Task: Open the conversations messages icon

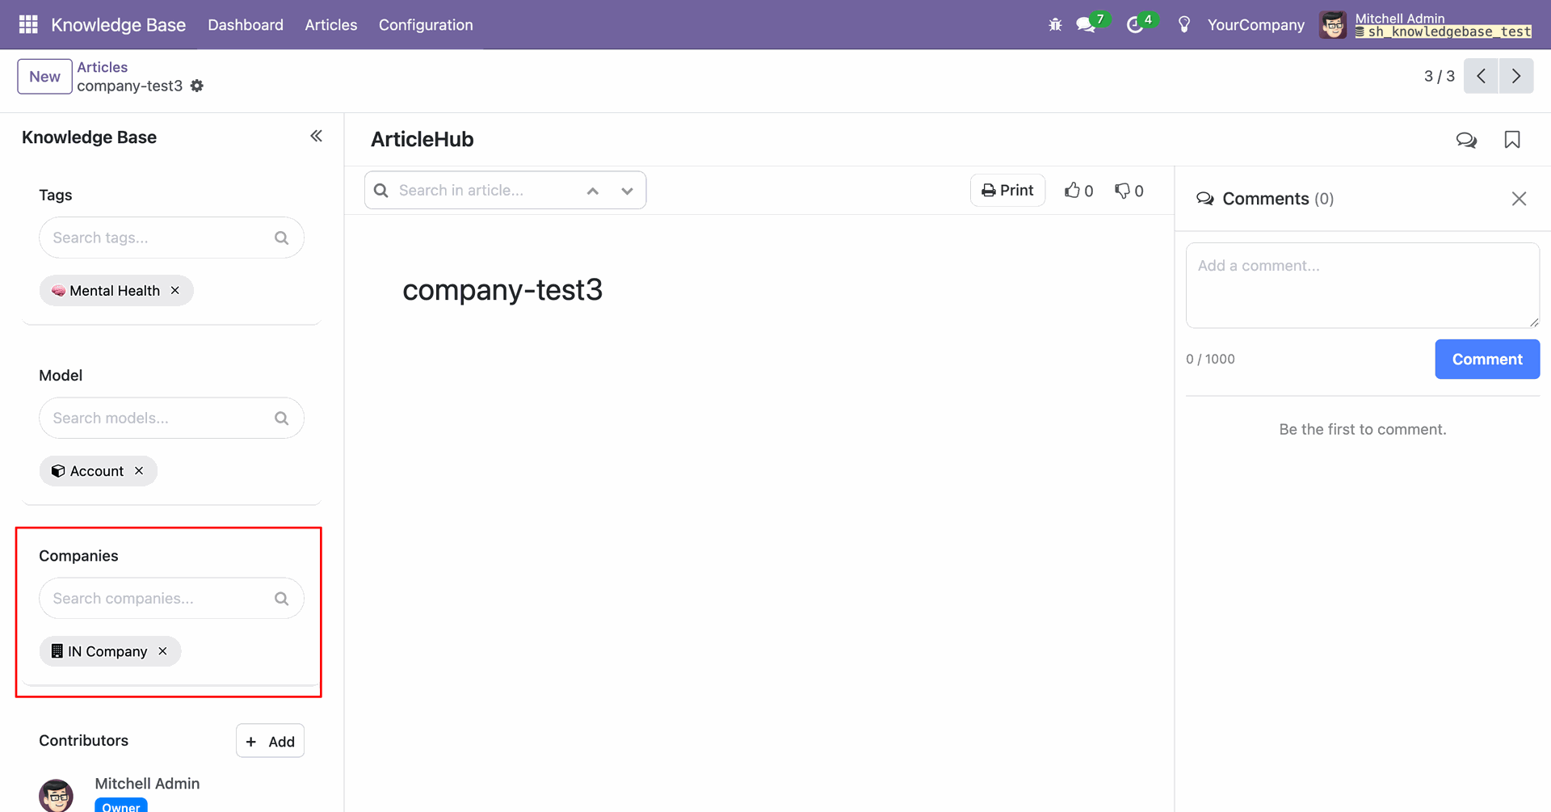Action: 1087,25
